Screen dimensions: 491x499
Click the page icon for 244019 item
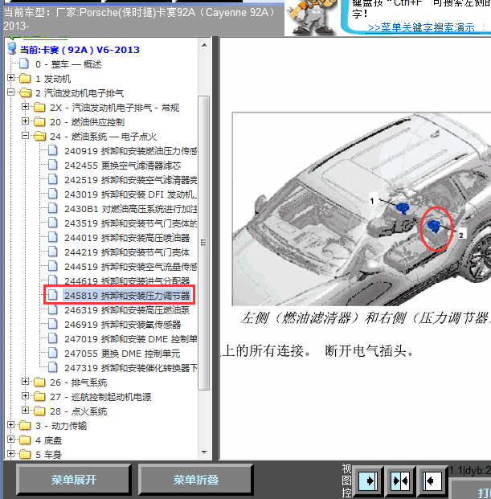53,237
